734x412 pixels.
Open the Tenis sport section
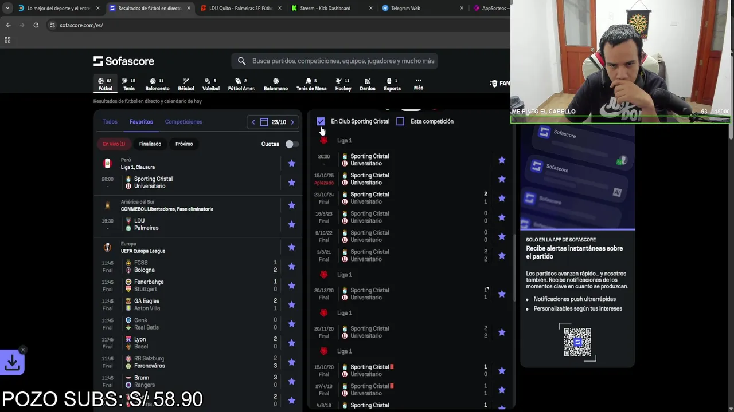pyautogui.click(x=128, y=84)
